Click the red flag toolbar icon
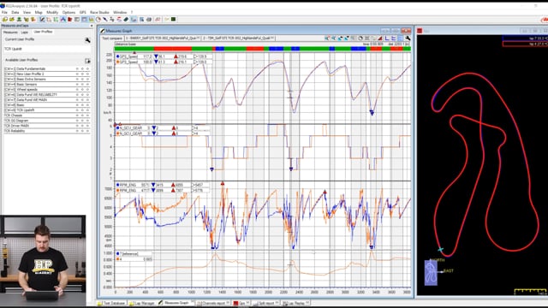548x308 pixels. tap(70, 20)
